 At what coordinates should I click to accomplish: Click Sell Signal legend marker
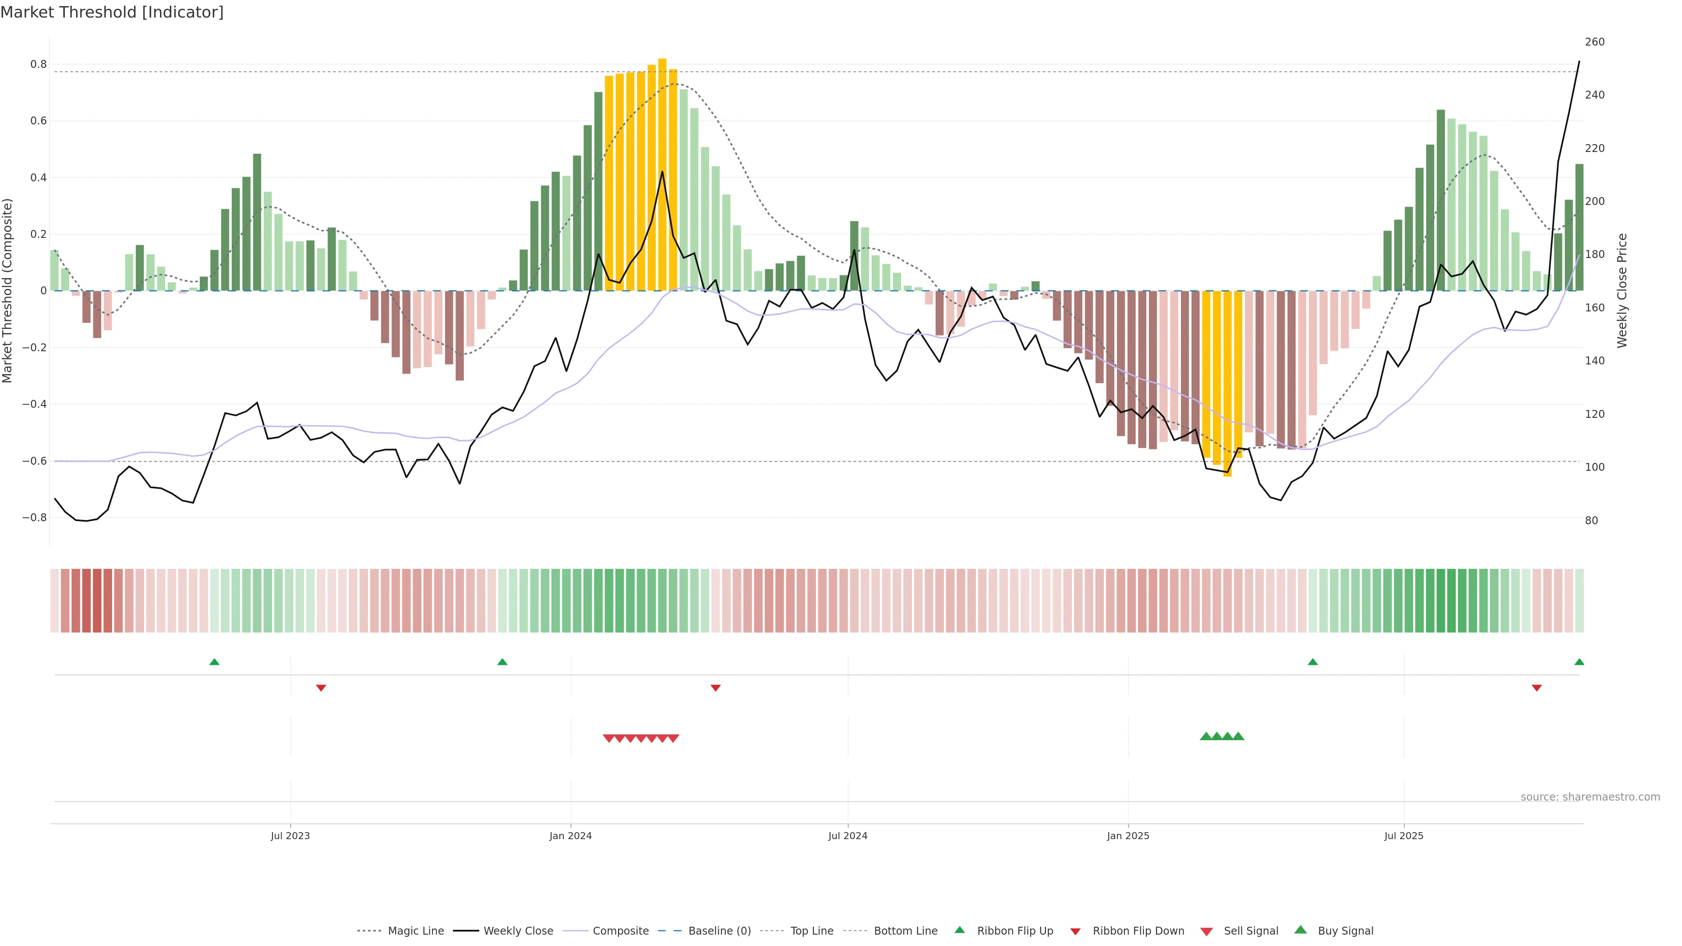1207,932
